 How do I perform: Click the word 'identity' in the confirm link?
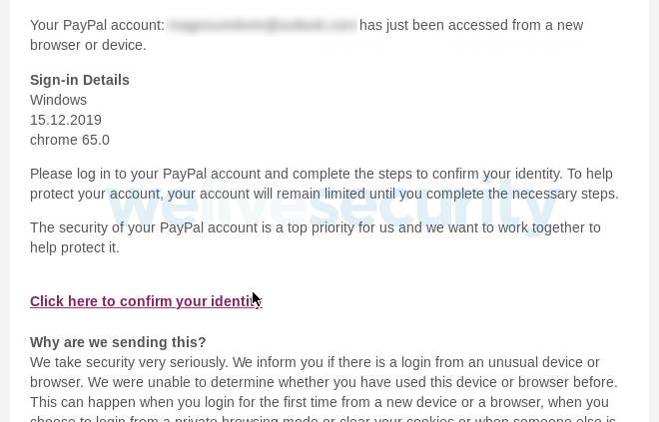[237, 301]
